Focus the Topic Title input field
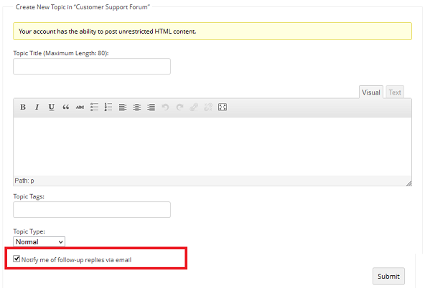Viewport: 430px width, 288px height. coord(92,66)
